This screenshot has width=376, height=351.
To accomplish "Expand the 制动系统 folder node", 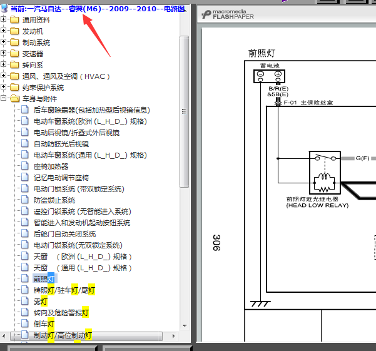I will [x=3, y=41].
